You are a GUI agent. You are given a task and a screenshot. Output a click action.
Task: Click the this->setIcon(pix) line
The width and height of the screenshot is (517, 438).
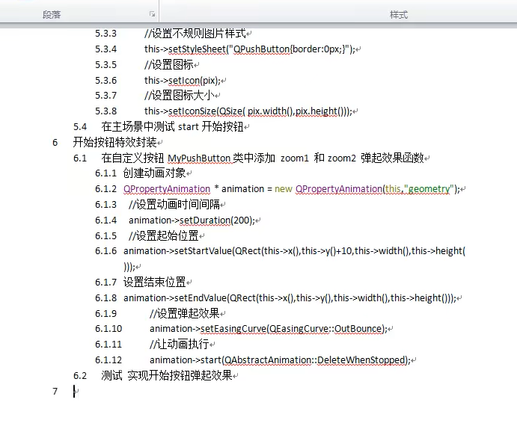point(183,81)
